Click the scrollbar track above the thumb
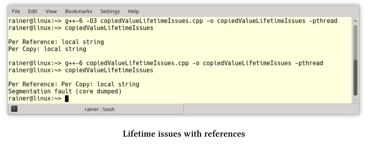 pos(355,41)
